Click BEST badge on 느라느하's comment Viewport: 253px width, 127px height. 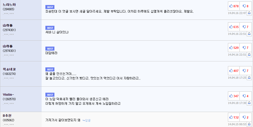pyautogui.click(x=50, y=7)
